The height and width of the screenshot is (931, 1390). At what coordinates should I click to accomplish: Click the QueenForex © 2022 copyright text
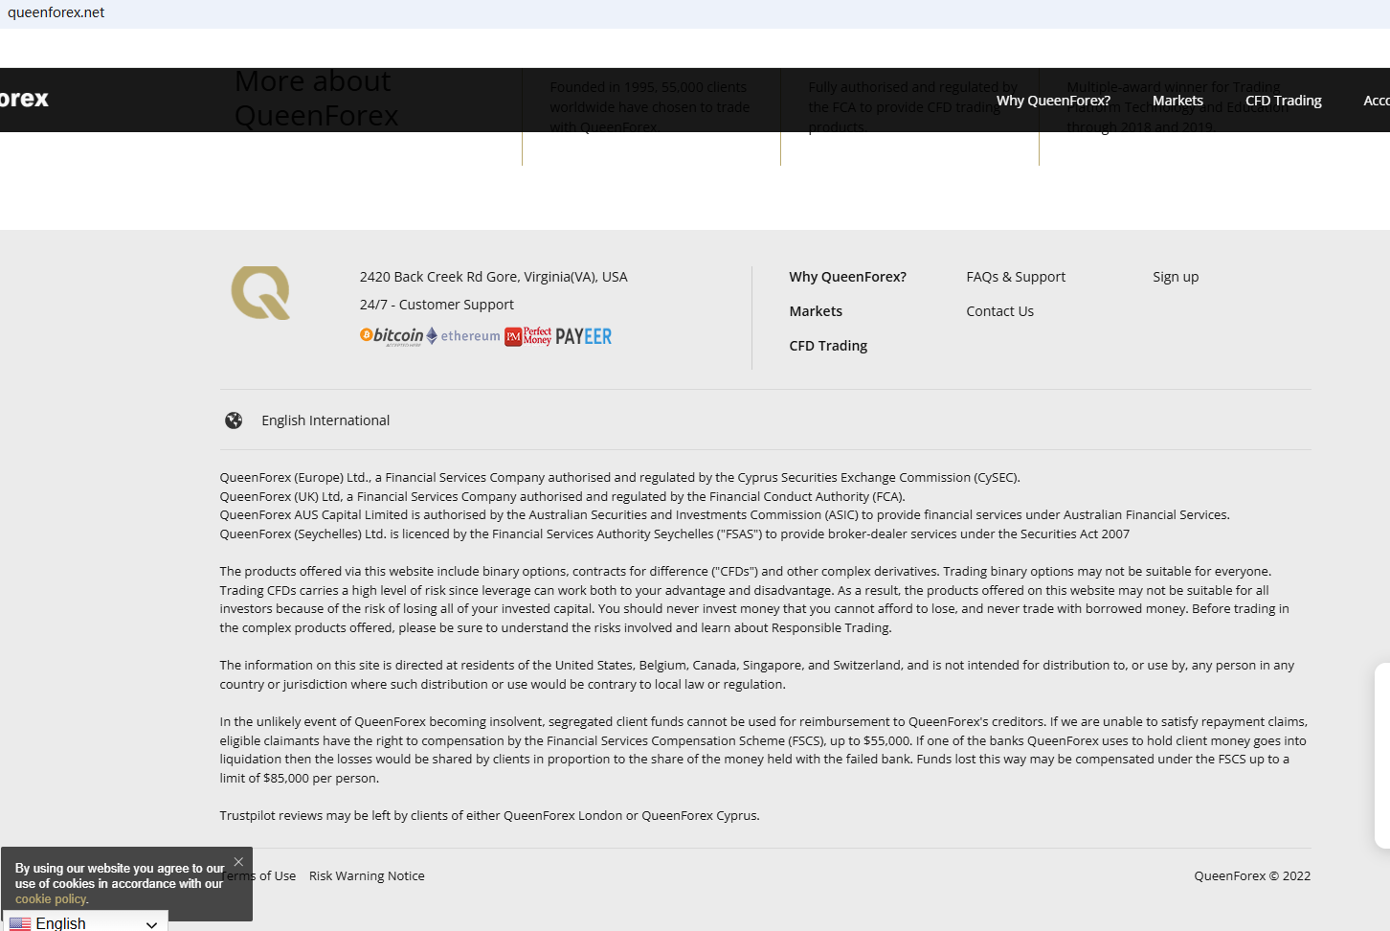(1252, 876)
